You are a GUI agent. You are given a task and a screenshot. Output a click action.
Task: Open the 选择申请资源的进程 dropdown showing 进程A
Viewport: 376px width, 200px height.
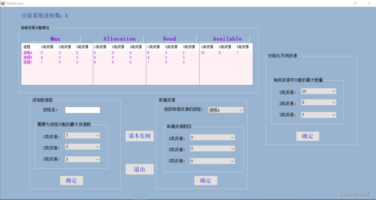pos(226,110)
